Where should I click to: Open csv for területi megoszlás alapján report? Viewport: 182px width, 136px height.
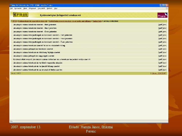tap(165, 63)
